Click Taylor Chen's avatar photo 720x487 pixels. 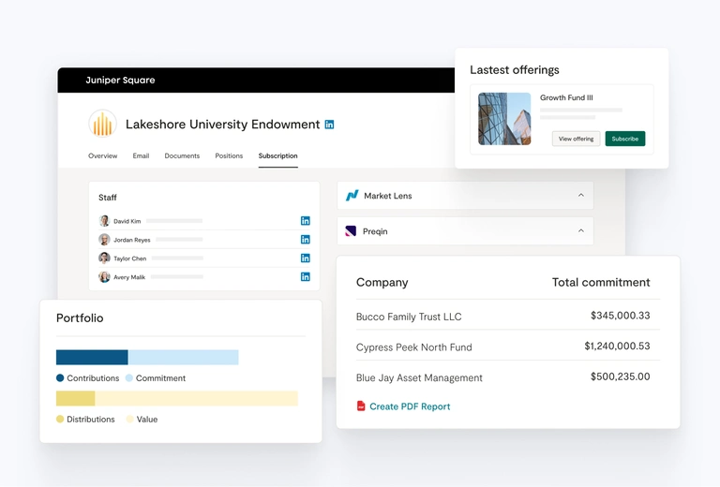(104, 258)
